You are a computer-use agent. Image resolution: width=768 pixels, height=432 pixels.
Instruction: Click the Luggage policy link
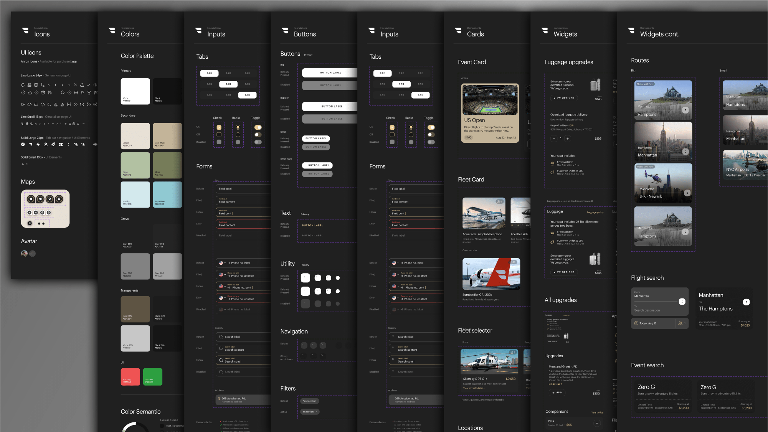tap(595, 212)
